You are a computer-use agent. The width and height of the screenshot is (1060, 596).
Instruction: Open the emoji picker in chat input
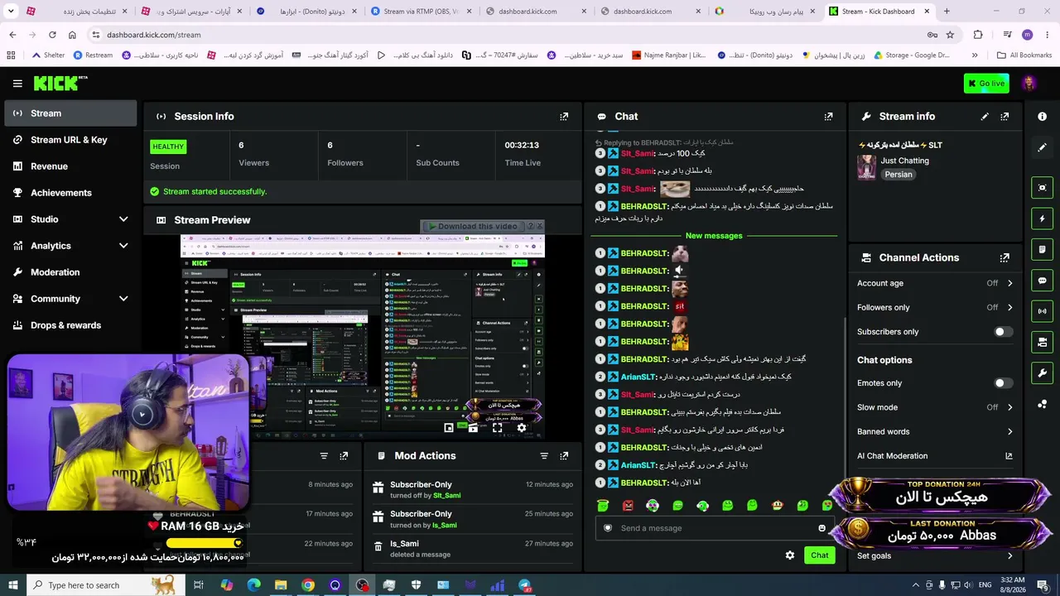click(x=821, y=528)
